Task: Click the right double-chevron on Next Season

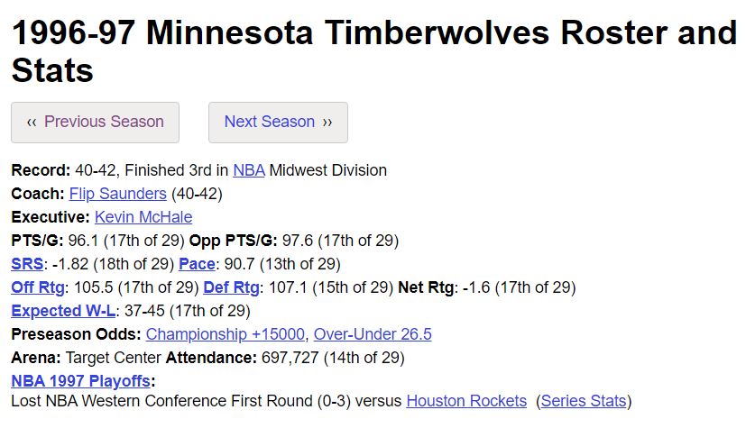Action: (327, 122)
